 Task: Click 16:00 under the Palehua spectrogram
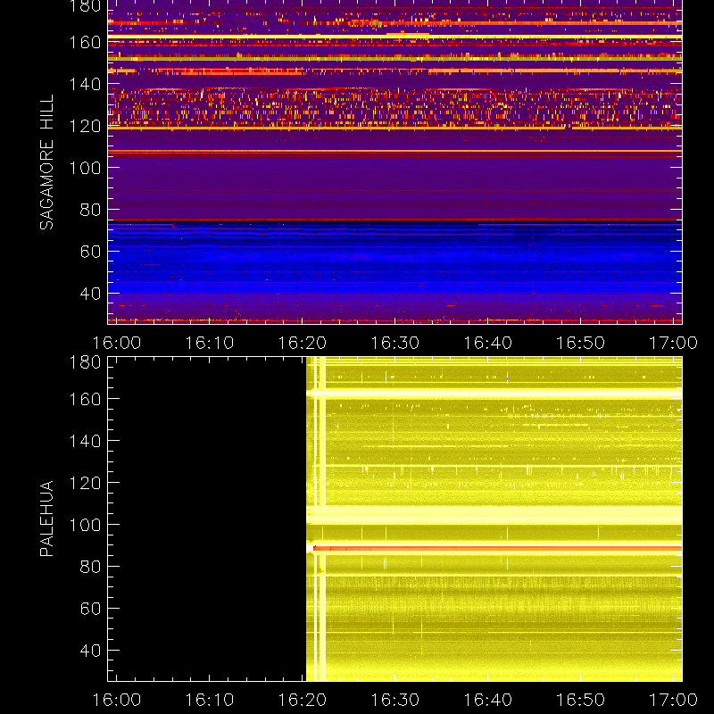click(117, 700)
